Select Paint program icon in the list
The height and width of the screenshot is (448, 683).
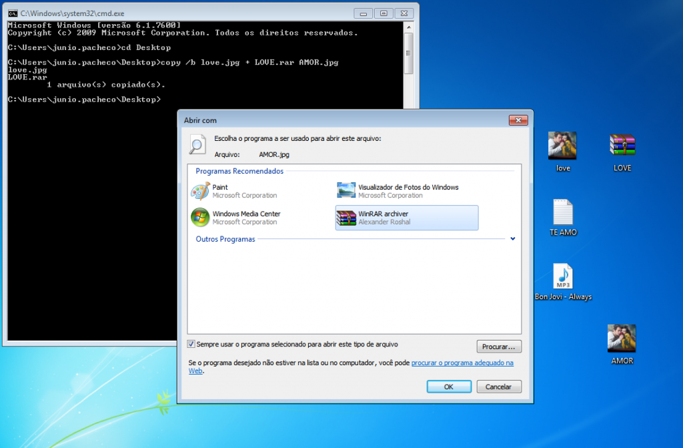[200, 191]
